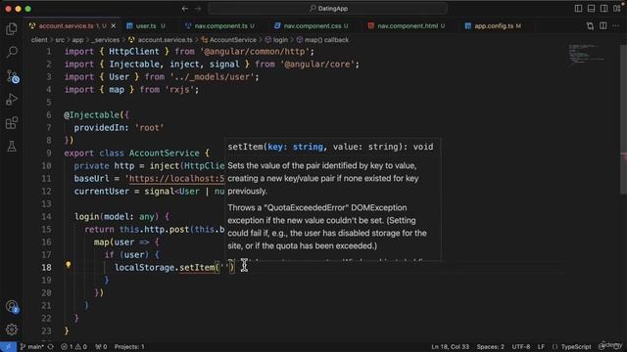Select the client breadcrumb segment
The height and width of the screenshot is (352, 627).
(39, 40)
